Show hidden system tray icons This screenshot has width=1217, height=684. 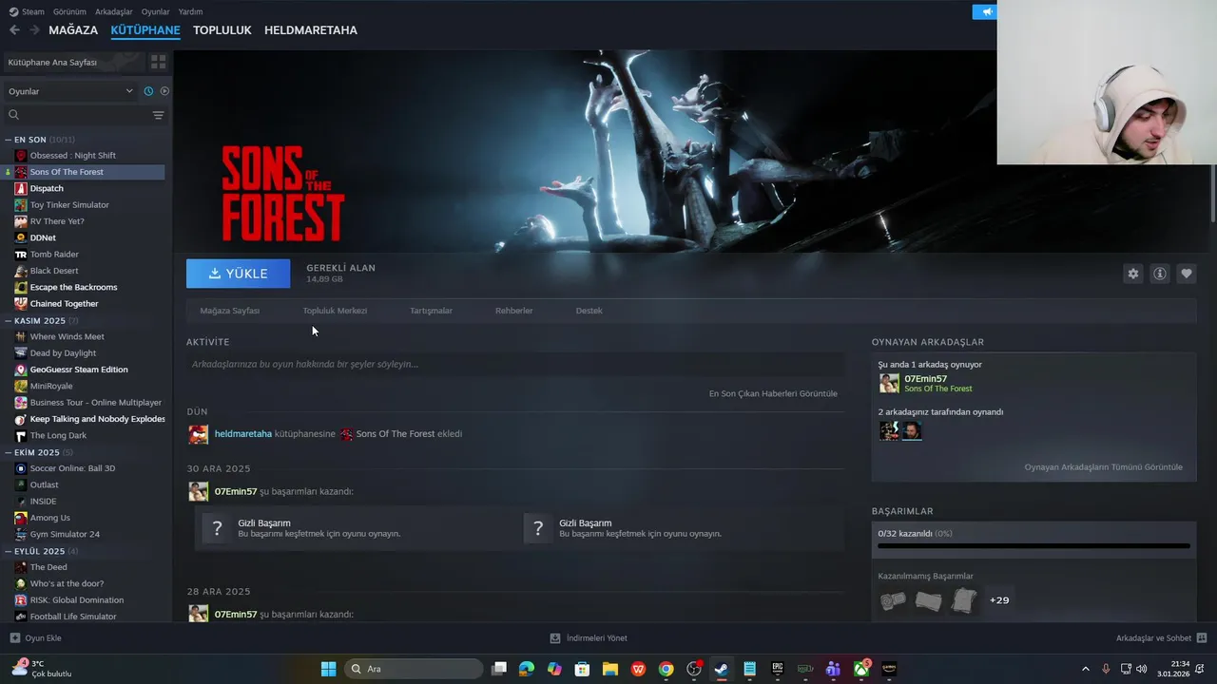pyautogui.click(x=1085, y=669)
